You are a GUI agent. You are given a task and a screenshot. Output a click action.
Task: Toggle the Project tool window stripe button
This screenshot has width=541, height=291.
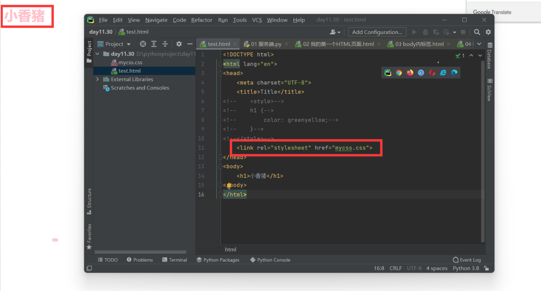[89, 52]
